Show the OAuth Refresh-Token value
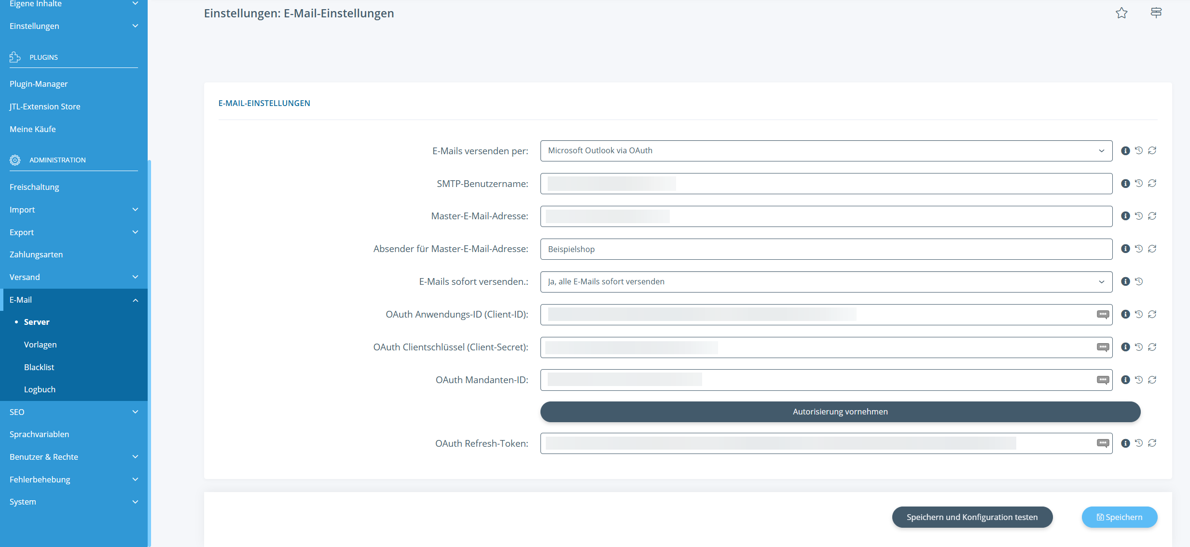Screen dimensions: 1190x547 [1103, 443]
